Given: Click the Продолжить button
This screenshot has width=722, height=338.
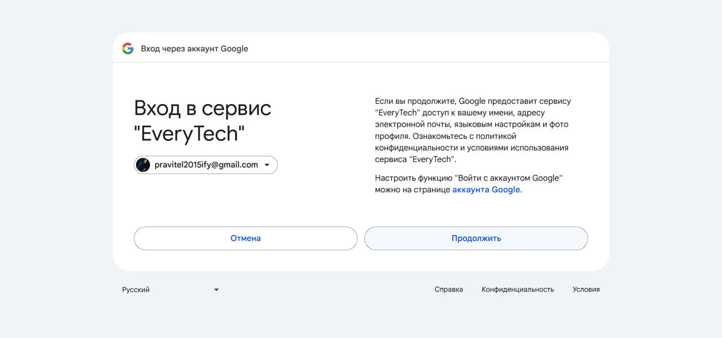Looking at the screenshot, I should point(476,238).
